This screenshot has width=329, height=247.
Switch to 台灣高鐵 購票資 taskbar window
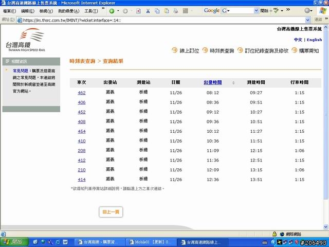coord(100,242)
